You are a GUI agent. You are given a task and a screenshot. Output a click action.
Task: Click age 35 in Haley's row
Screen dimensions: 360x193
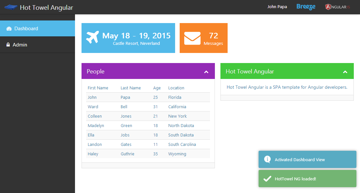click(x=156, y=154)
